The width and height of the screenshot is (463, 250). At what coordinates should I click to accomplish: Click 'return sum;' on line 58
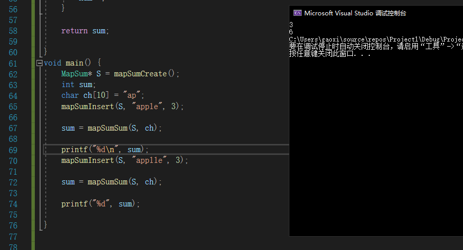[85, 31]
